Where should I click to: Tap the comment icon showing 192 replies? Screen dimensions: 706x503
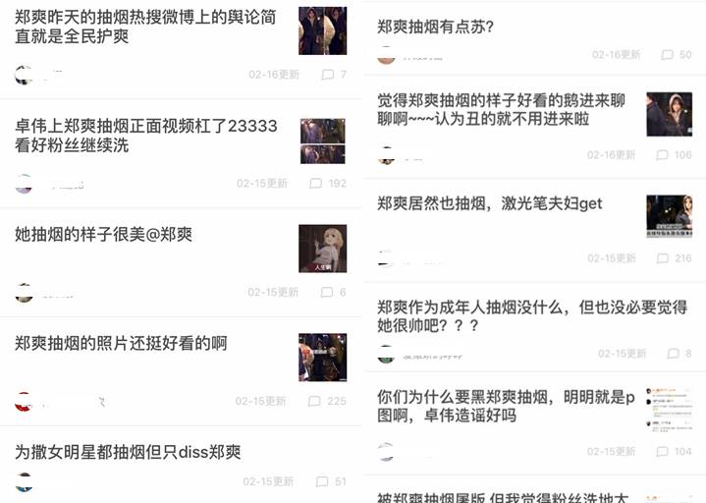tap(315, 184)
